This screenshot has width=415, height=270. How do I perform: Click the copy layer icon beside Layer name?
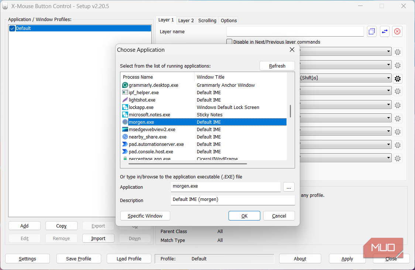coord(371,31)
